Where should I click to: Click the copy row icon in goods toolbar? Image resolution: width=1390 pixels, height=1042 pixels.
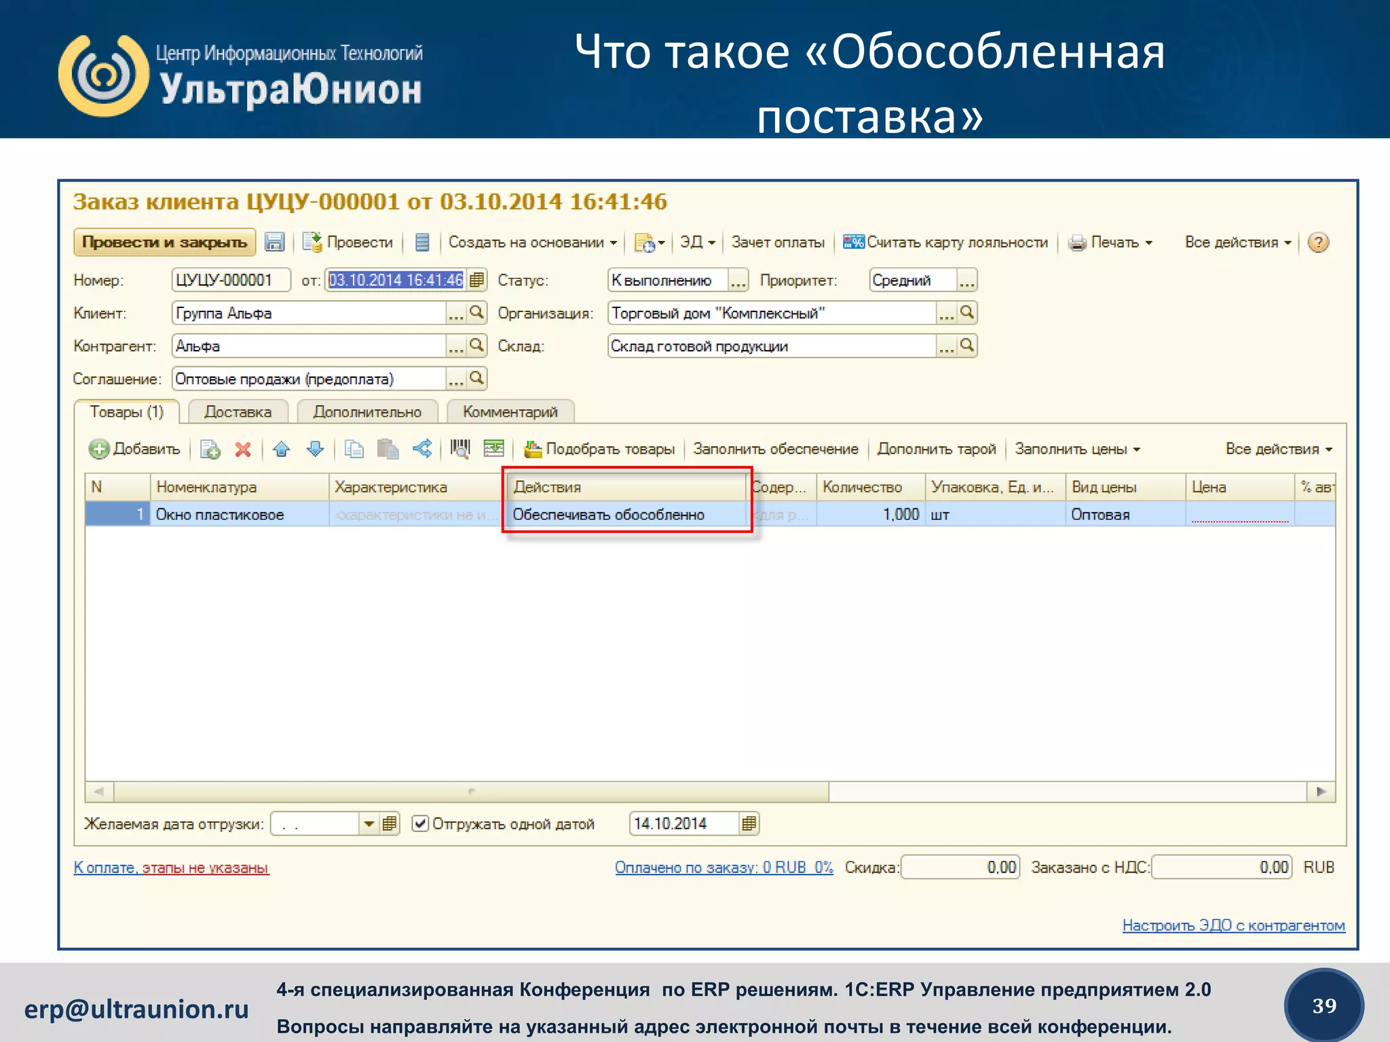tap(210, 449)
